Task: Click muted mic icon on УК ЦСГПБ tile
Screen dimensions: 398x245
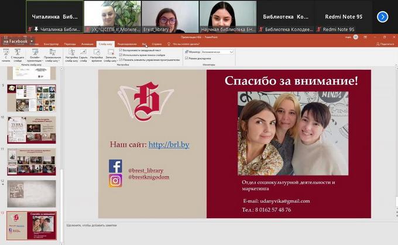Action: tap(88, 29)
